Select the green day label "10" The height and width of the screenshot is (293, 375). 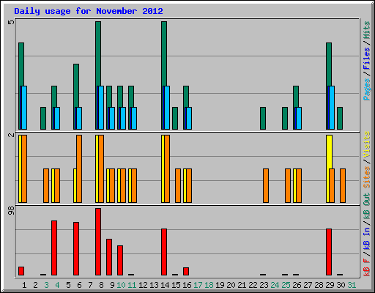pos(121,285)
